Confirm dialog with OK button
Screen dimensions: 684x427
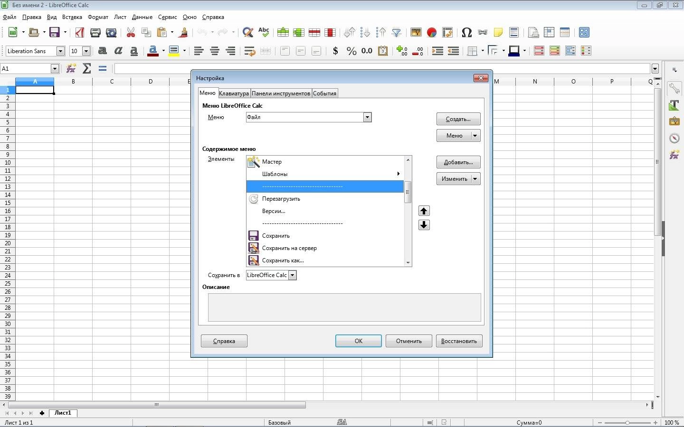pos(359,341)
